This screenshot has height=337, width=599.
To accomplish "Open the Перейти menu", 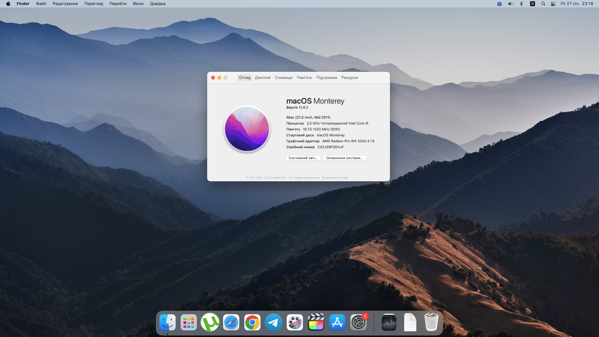I will click(x=118, y=4).
